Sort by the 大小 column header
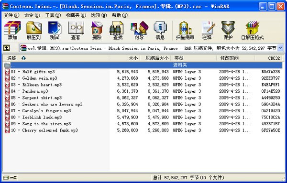Image resolution: width=287 pixels, height=183 pixels. click(x=125, y=58)
